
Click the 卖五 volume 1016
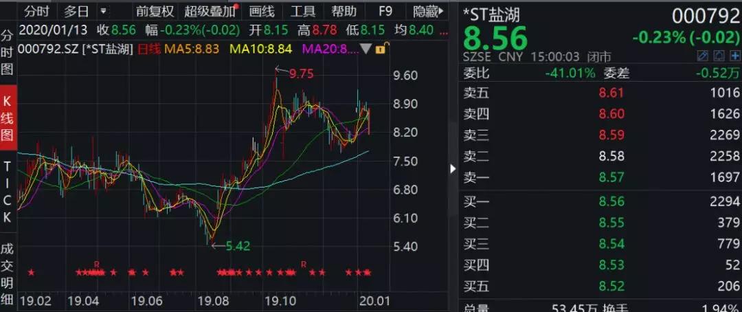click(725, 93)
